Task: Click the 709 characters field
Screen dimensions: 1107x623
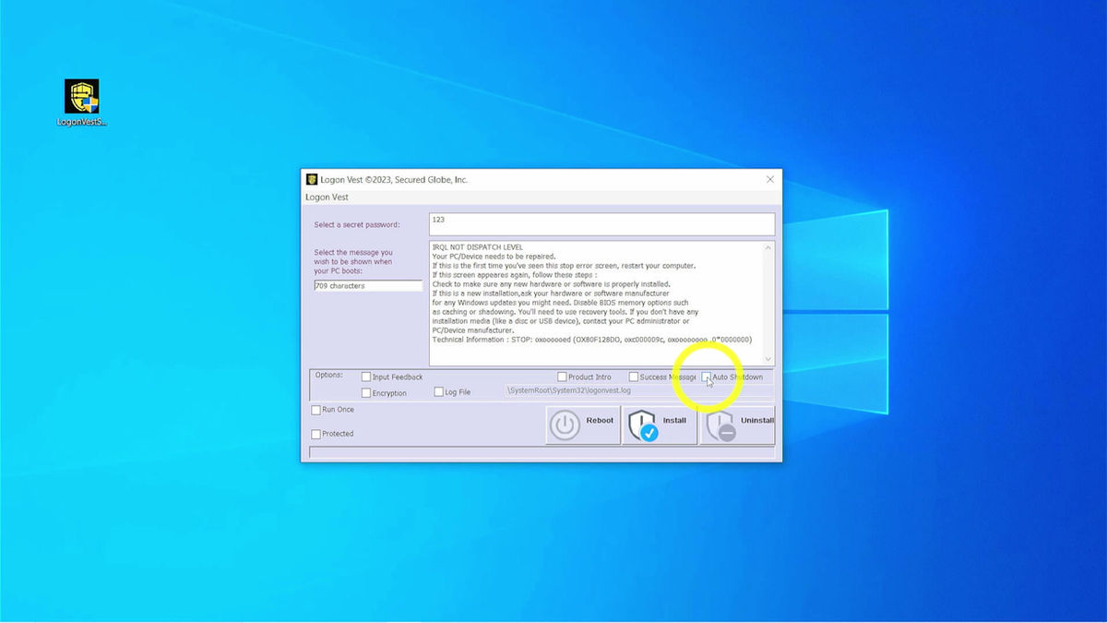Action: (368, 286)
